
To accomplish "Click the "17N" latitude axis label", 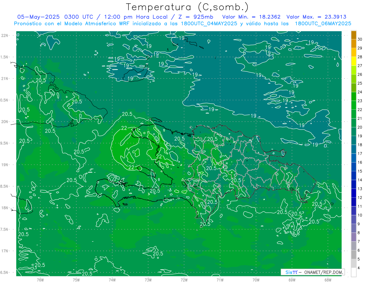I will [5, 251].
